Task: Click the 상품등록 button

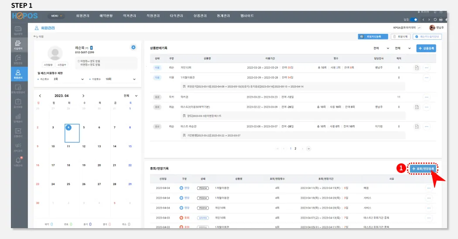Action: 426,48
